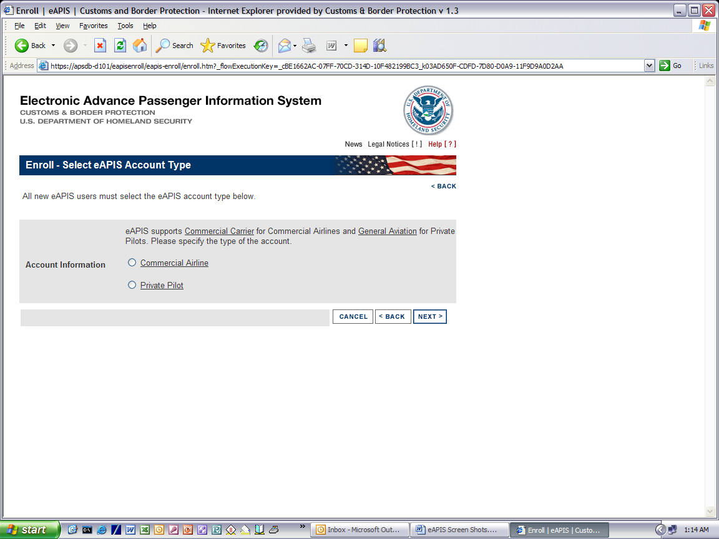Click the Mail envelope toolbar icon

(x=285, y=46)
